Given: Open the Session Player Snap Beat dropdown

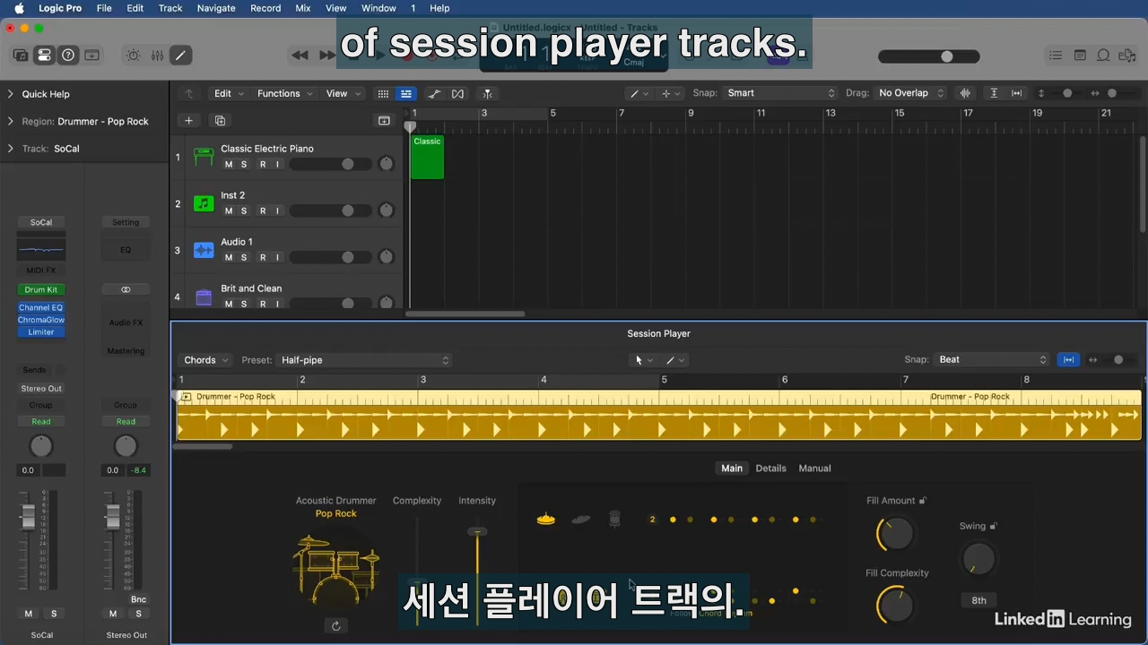Looking at the screenshot, I should coord(993,359).
